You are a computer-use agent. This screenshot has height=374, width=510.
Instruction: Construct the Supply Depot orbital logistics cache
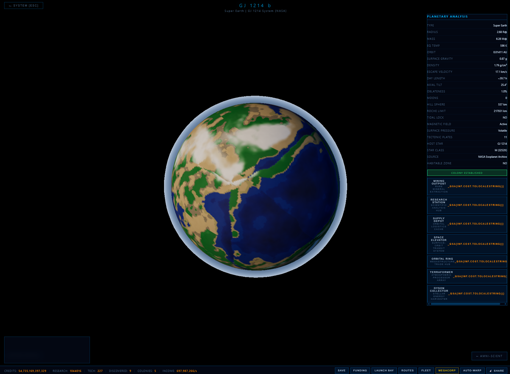pos(467,224)
